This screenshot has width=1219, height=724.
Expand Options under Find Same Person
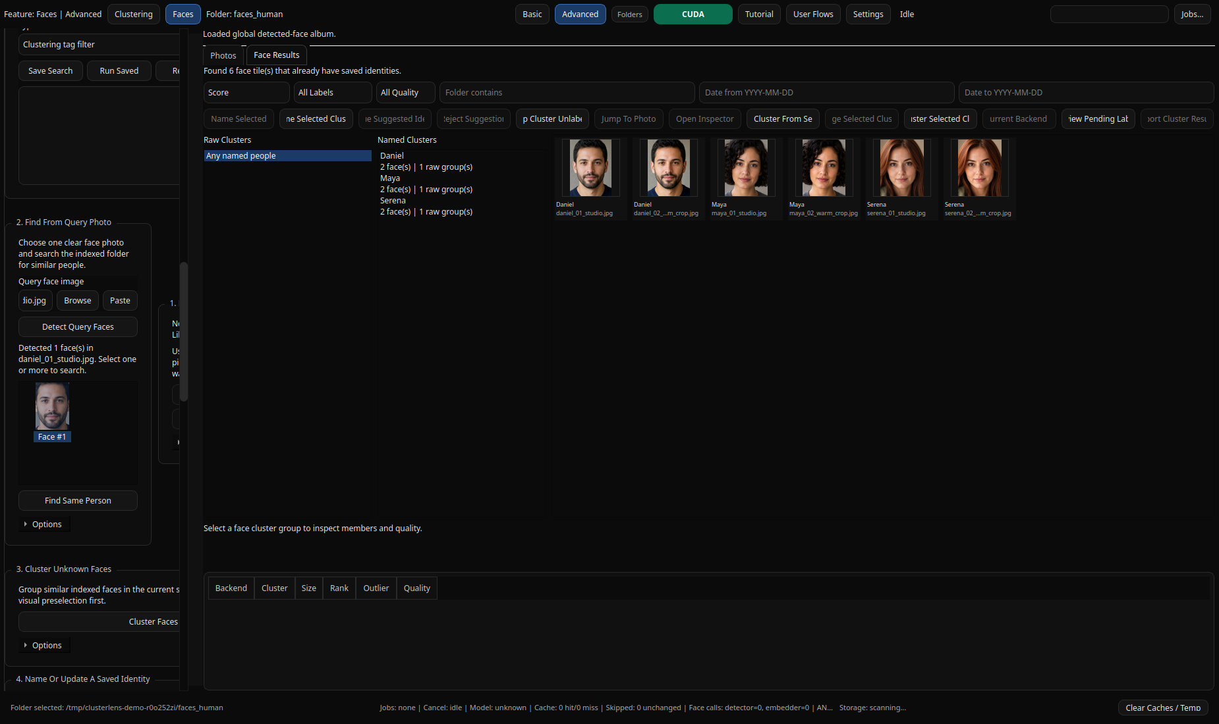click(x=43, y=525)
